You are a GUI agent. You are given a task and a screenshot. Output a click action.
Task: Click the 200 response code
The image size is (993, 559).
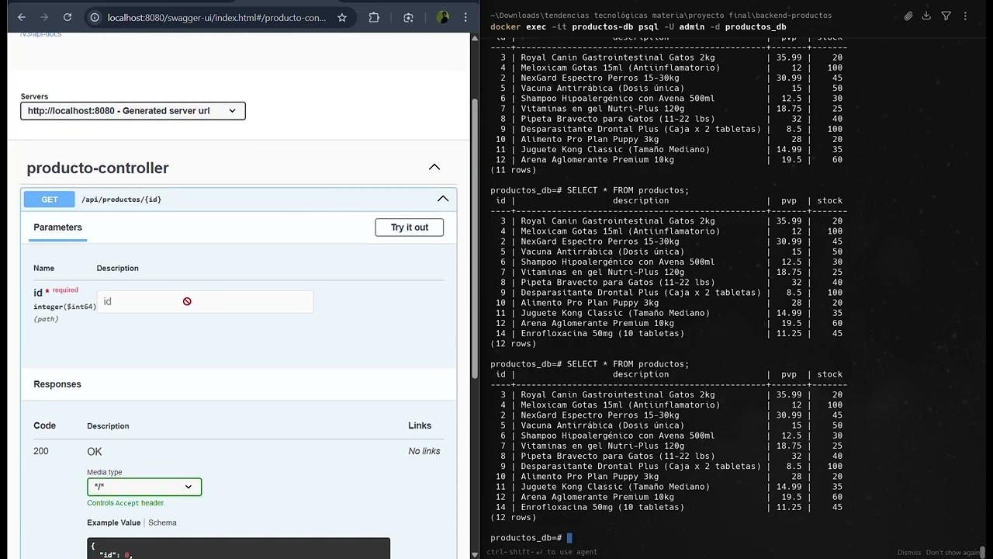coord(41,451)
